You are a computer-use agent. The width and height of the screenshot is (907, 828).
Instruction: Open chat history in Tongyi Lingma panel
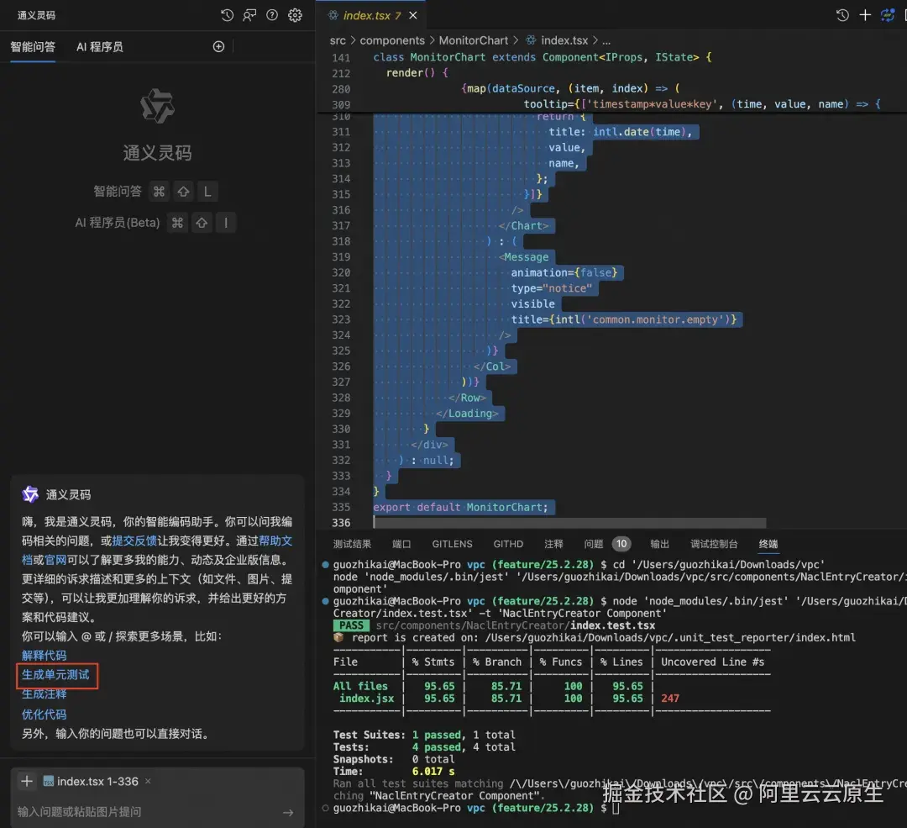click(x=227, y=15)
